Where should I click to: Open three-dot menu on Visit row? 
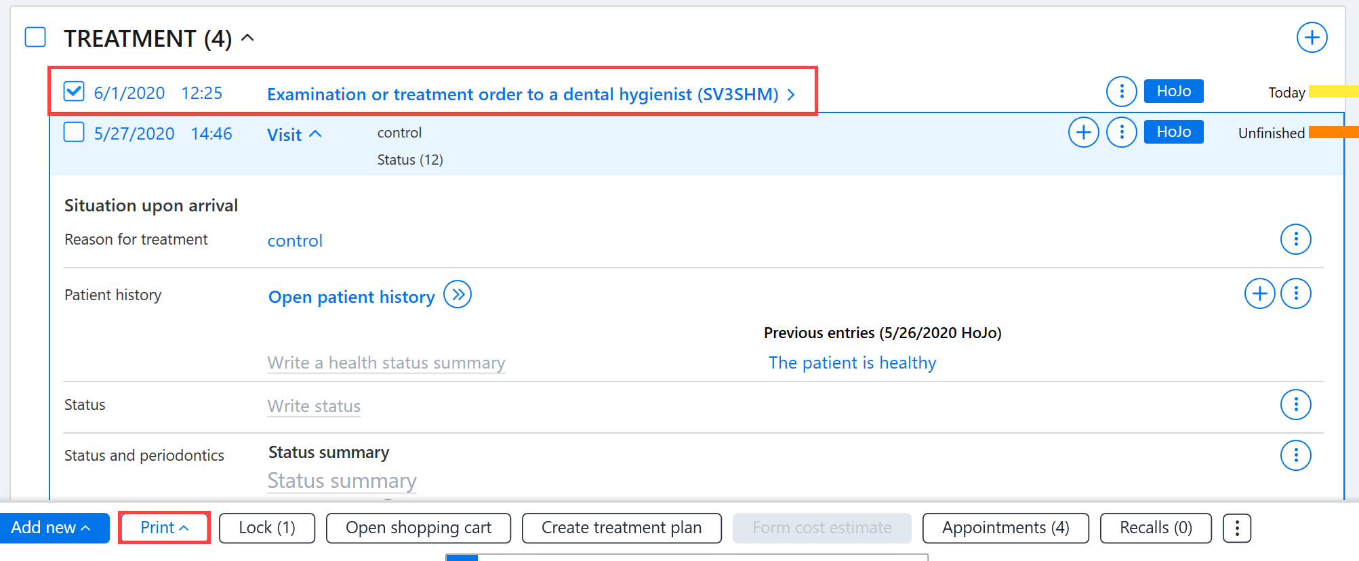[1121, 132]
